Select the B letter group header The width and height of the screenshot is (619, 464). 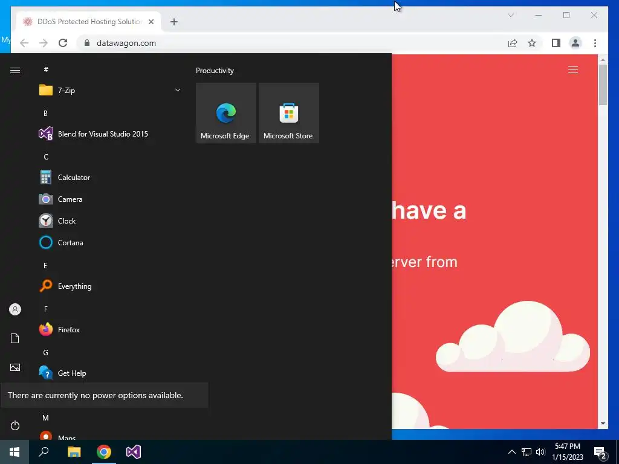click(45, 113)
